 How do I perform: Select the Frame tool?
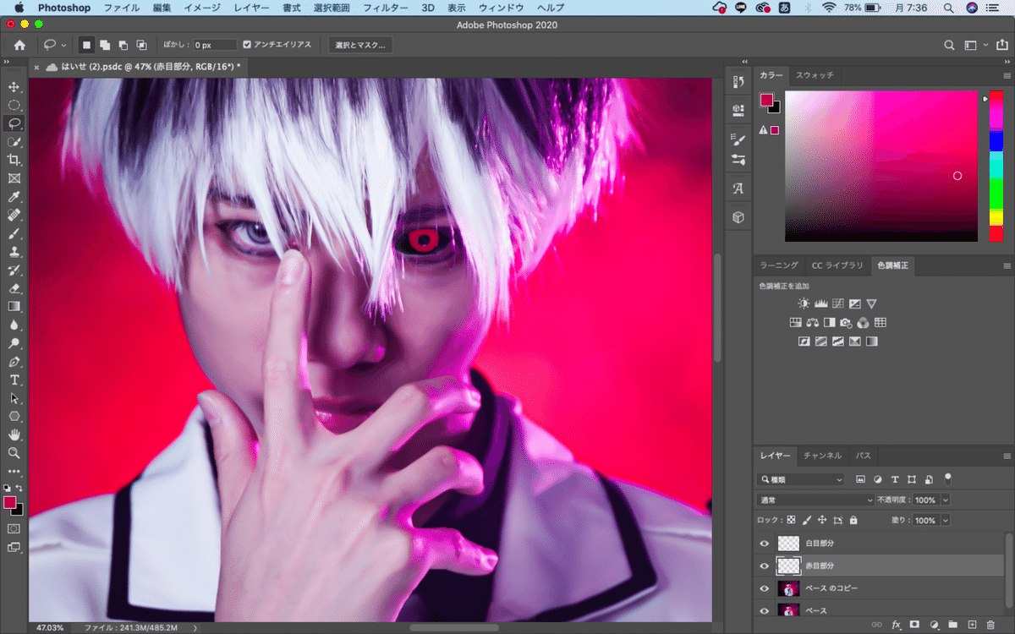14,178
